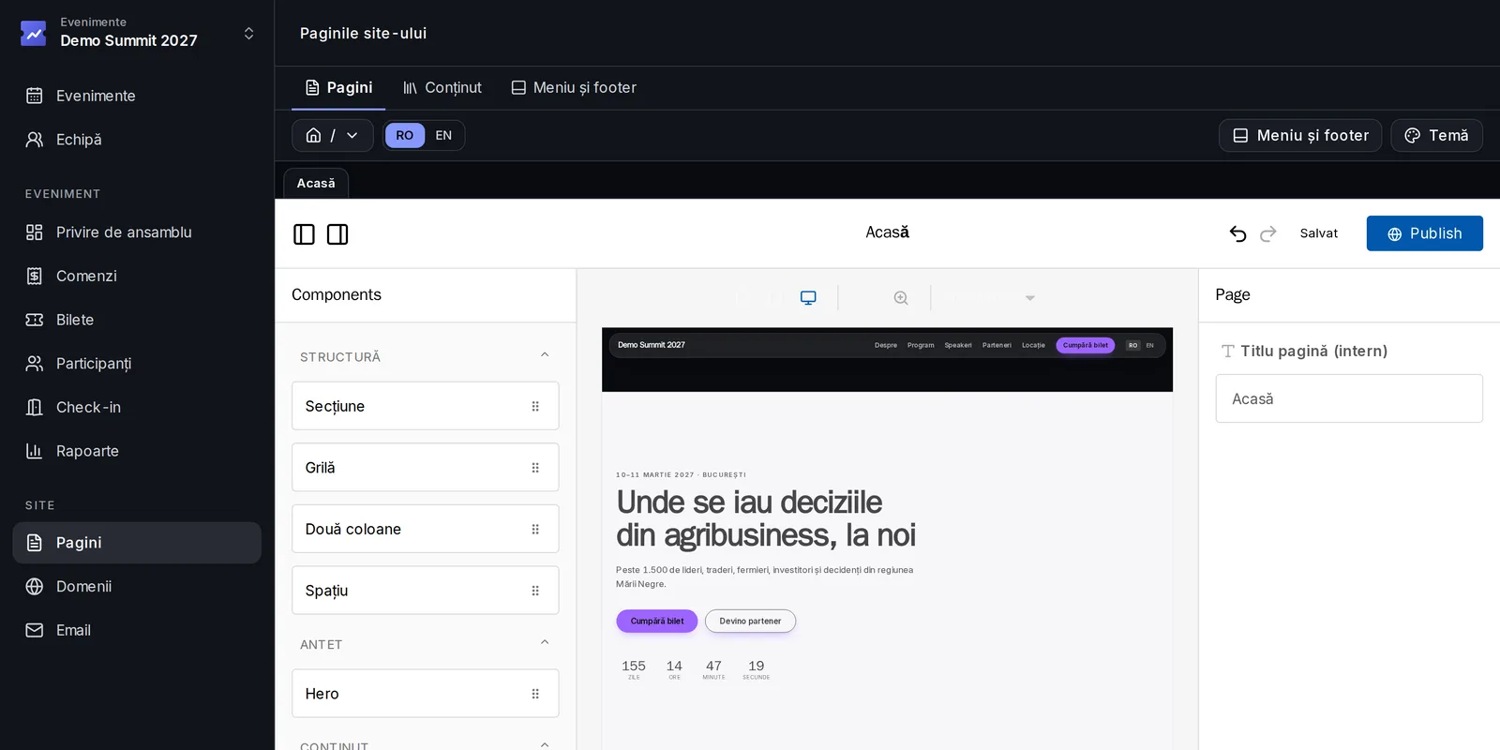Open Evenimente in the sidebar
This screenshot has width=1500, height=750.
[137, 96]
